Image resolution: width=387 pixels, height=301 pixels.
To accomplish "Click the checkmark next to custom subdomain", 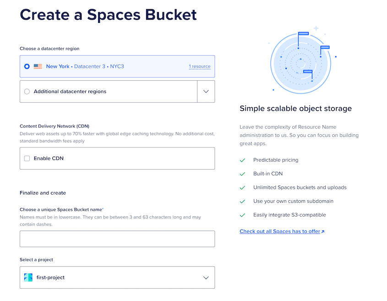I will pyautogui.click(x=243, y=201).
